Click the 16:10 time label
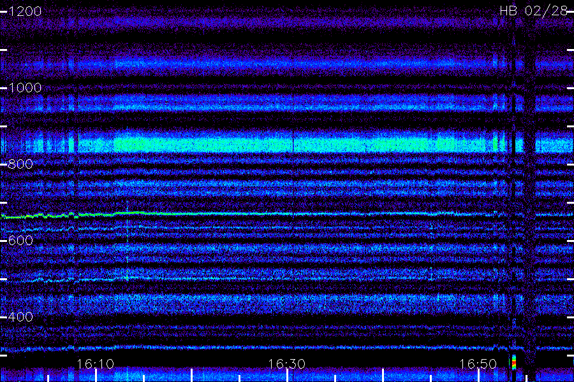574x382 pixels. point(95,364)
